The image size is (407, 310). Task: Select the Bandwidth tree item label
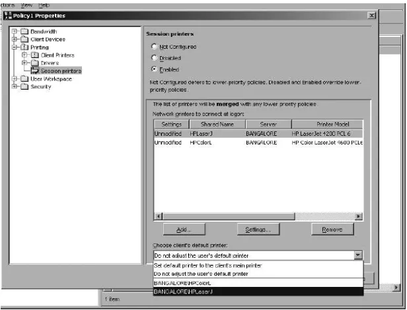[x=44, y=32]
